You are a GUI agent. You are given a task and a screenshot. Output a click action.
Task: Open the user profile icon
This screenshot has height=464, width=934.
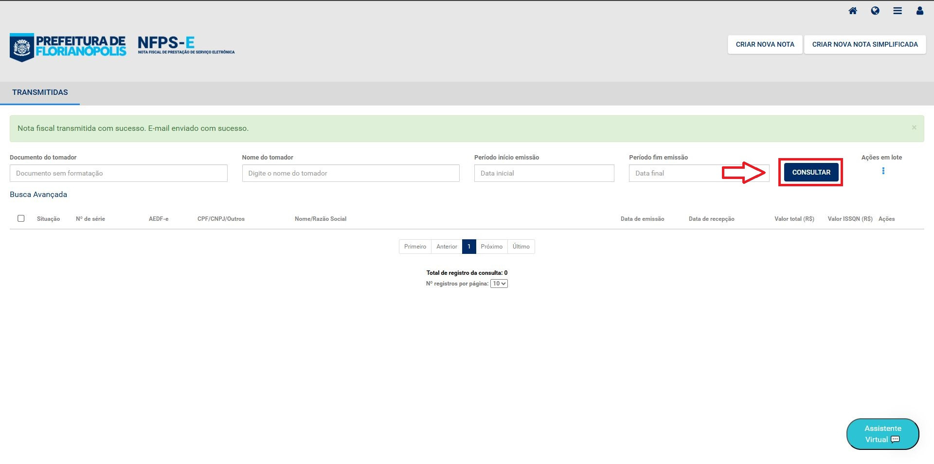(919, 11)
